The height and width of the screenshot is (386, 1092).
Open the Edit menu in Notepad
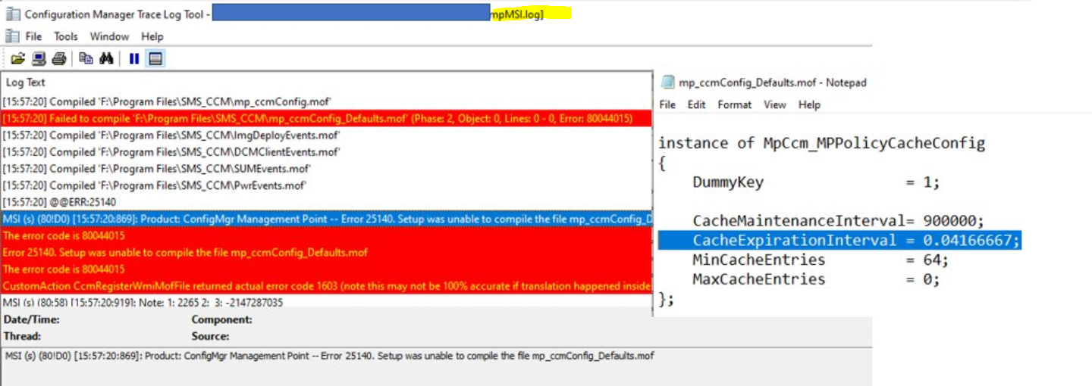tap(696, 104)
